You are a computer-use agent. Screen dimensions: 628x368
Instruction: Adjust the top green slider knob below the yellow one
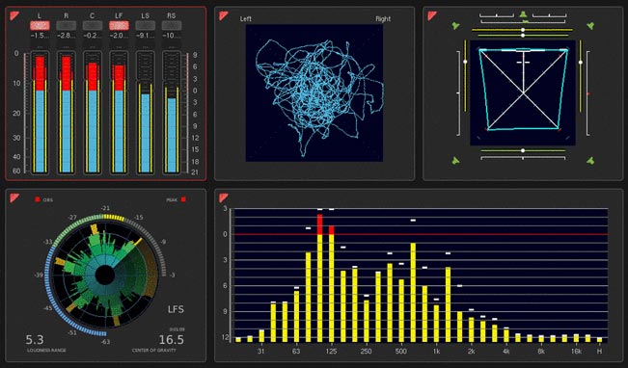click(523, 36)
